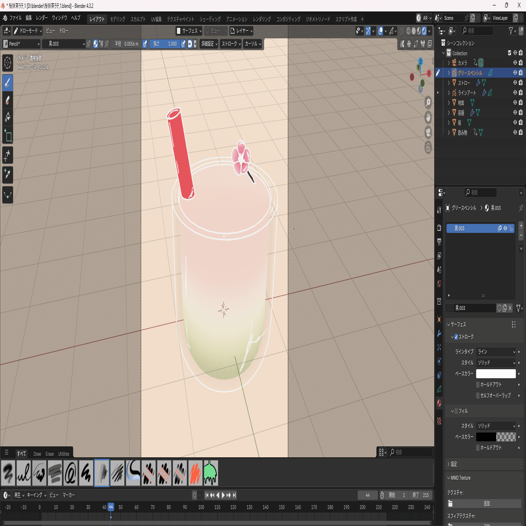Open the Render properties tab

pyautogui.click(x=439, y=228)
